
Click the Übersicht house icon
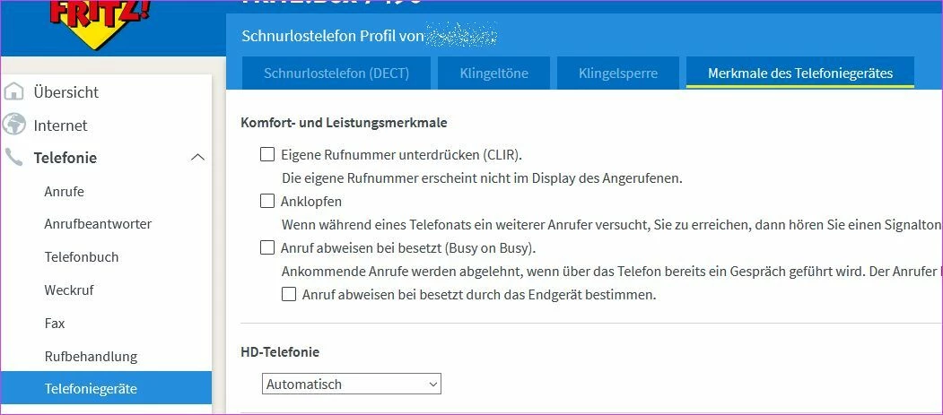click(13, 92)
